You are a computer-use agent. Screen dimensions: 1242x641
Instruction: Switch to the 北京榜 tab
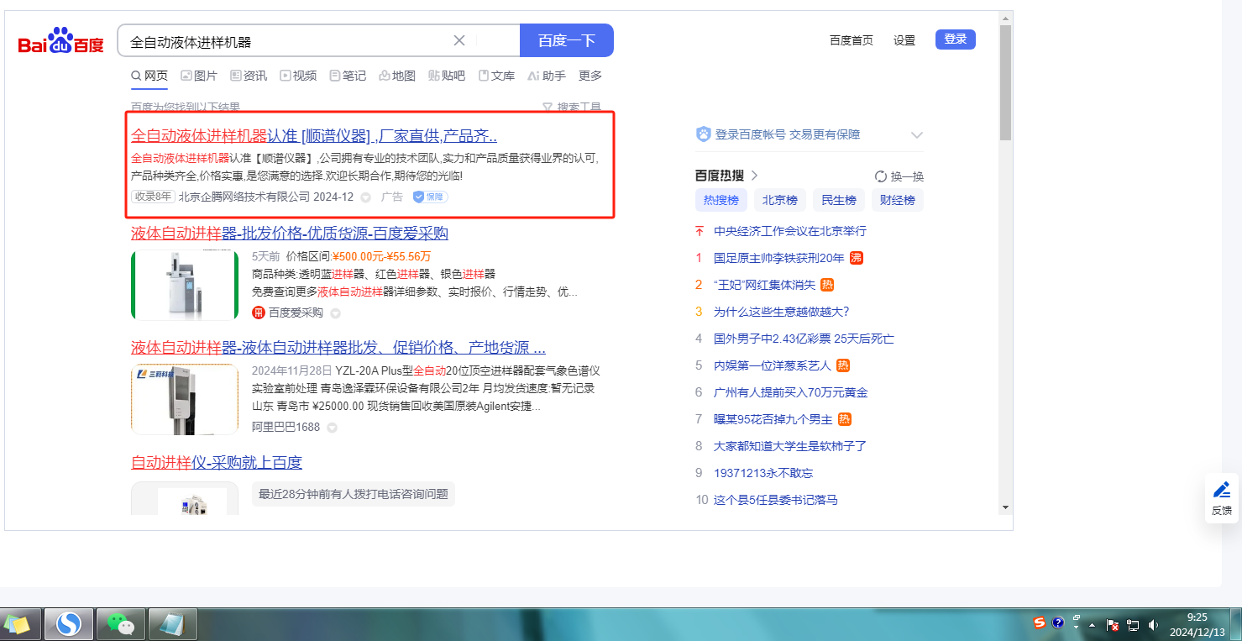point(780,200)
